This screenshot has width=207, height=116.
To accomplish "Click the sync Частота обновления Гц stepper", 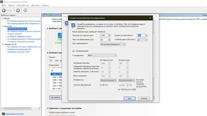I will (127, 85).
